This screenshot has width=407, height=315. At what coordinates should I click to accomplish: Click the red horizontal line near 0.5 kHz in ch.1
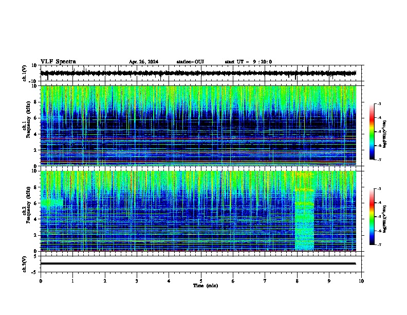pos(198,162)
